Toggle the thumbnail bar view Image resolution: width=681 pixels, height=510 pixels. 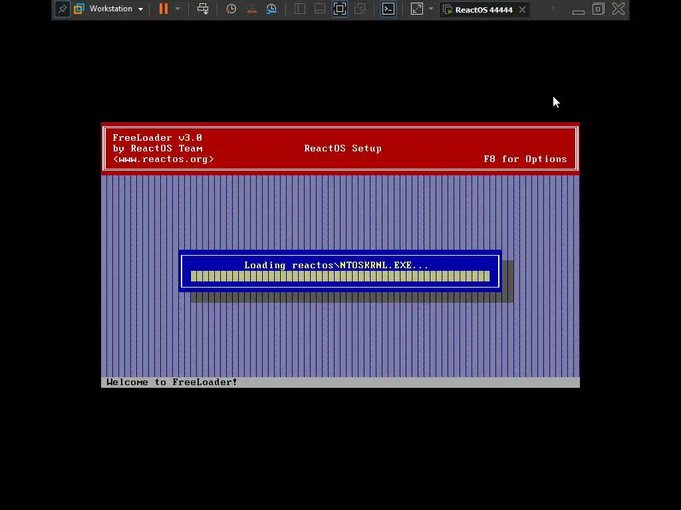[x=320, y=9]
